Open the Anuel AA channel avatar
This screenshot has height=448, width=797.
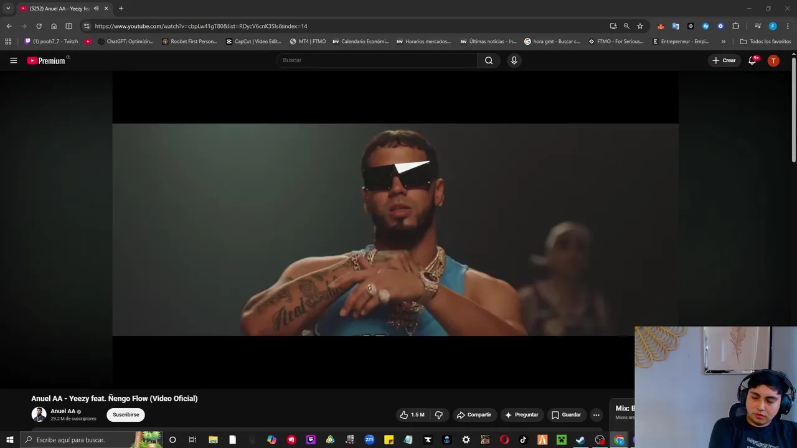point(39,414)
